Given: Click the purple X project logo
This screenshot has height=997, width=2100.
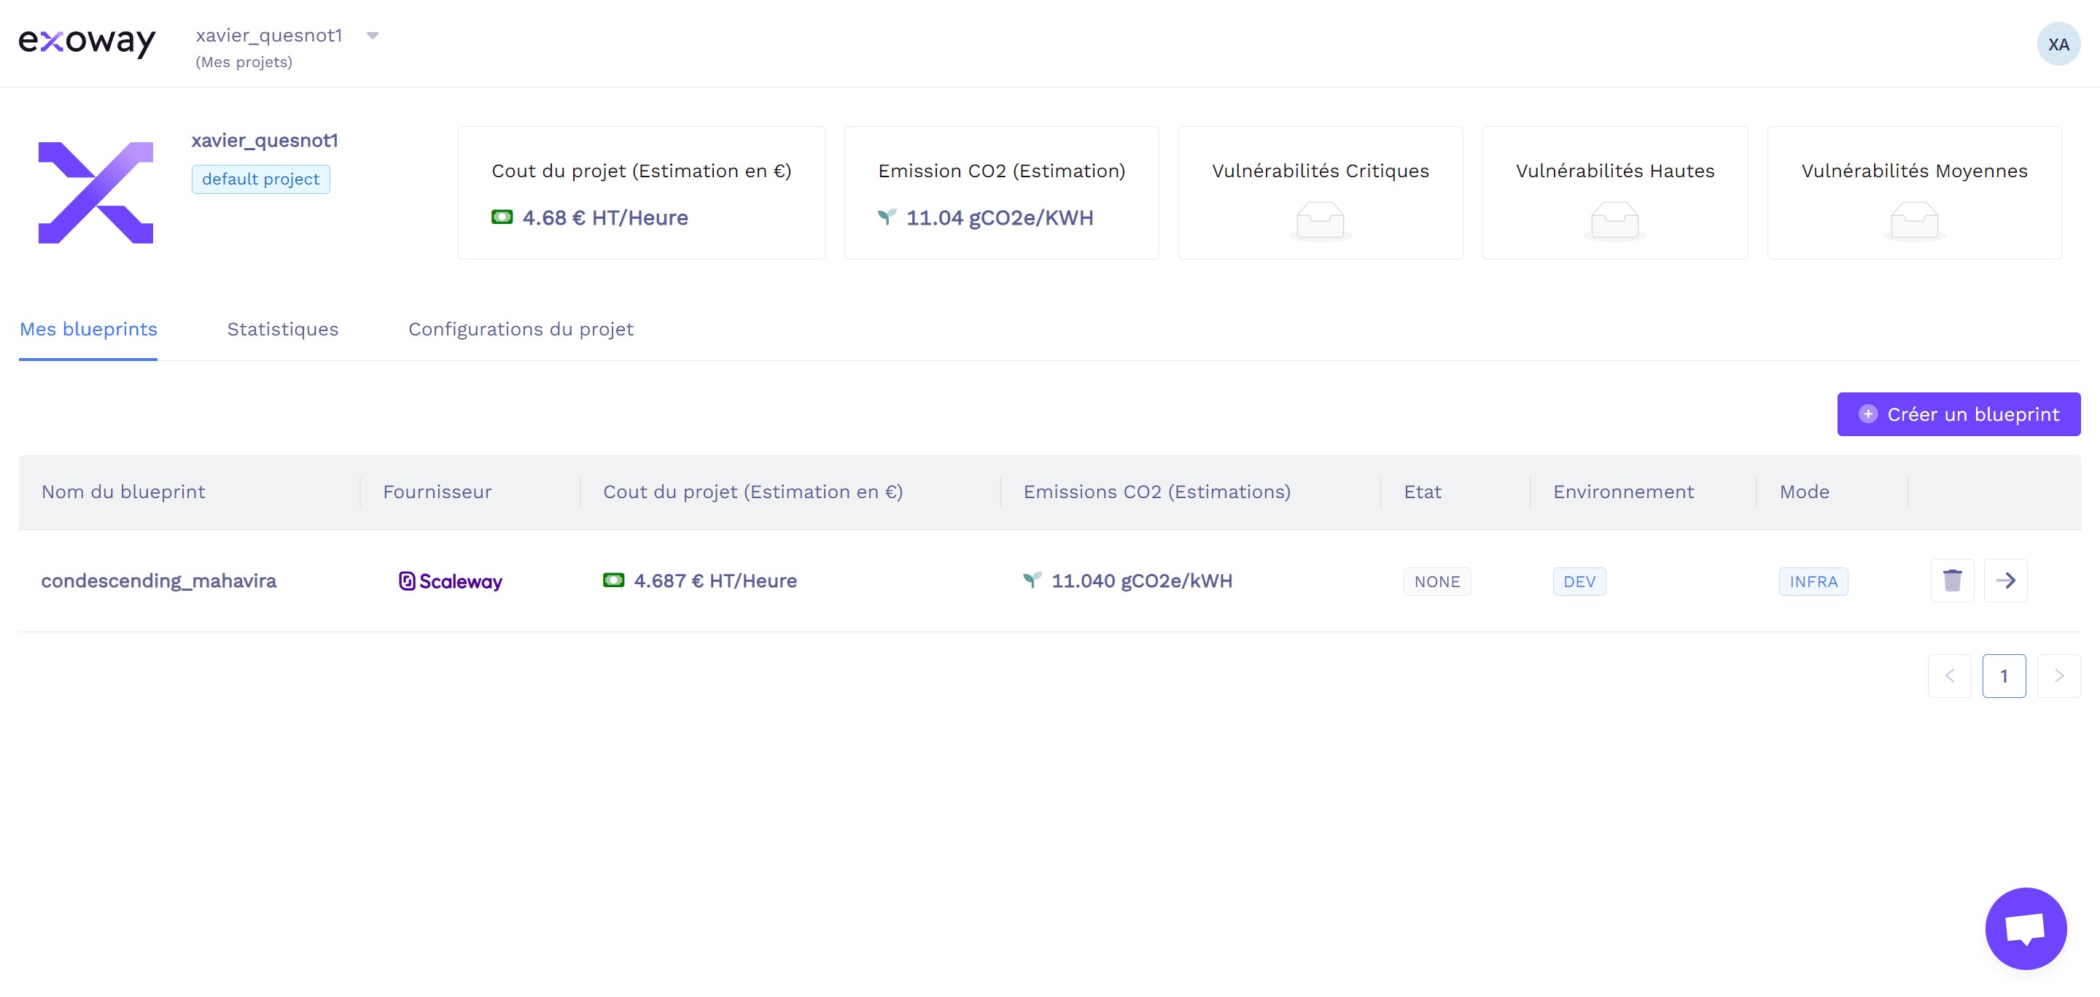Looking at the screenshot, I should [96, 193].
